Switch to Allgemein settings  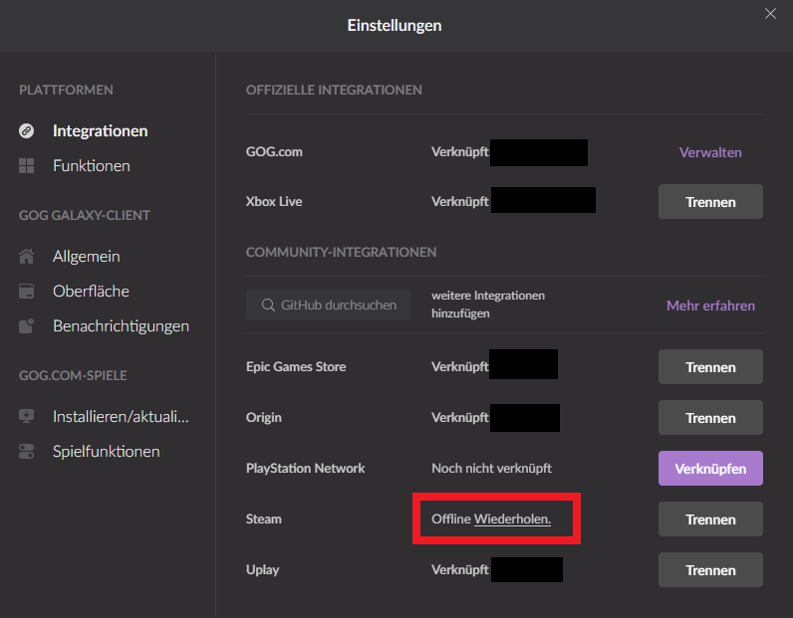pyautogui.click(x=87, y=256)
